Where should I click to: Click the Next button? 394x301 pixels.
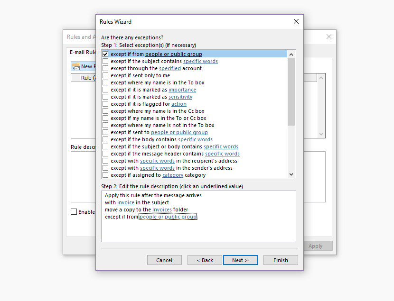coord(240,260)
